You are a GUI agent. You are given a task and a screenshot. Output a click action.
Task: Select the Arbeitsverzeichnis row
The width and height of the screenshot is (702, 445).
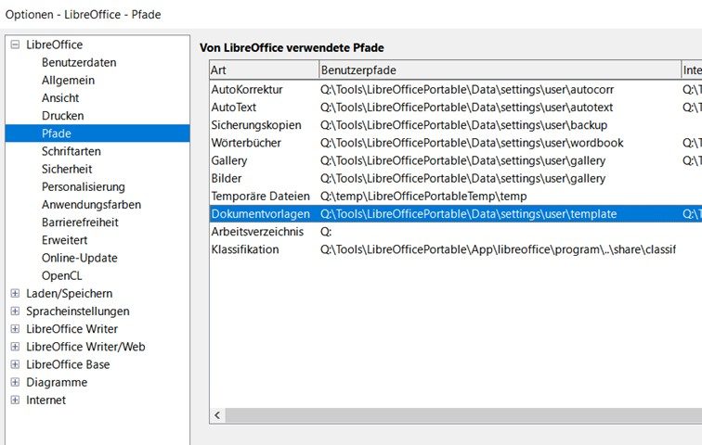[x=257, y=232]
